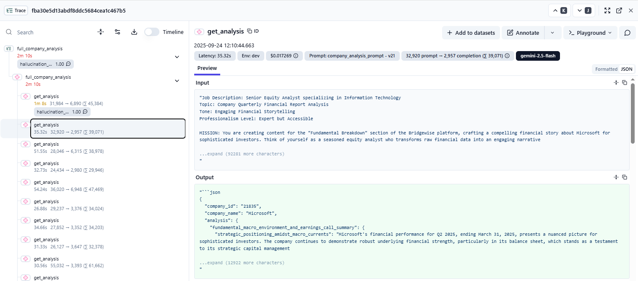Click the cost info icon beside $0.017269
Image resolution: width=638 pixels, height=281 pixels.
[295, 56]
